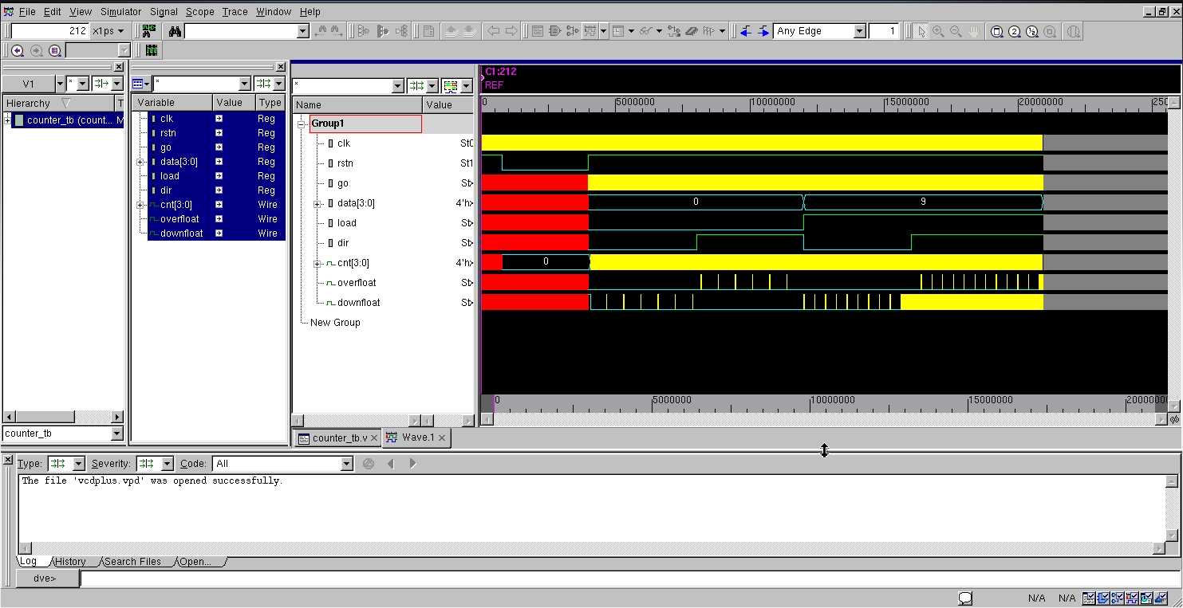Select the rstn signal in wave list
1183x608 pixels.
pos(345,163)
